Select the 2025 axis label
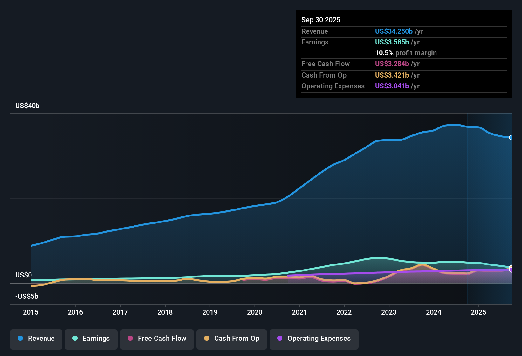This screenshot has height=356, width=522. tap(479, 312)
